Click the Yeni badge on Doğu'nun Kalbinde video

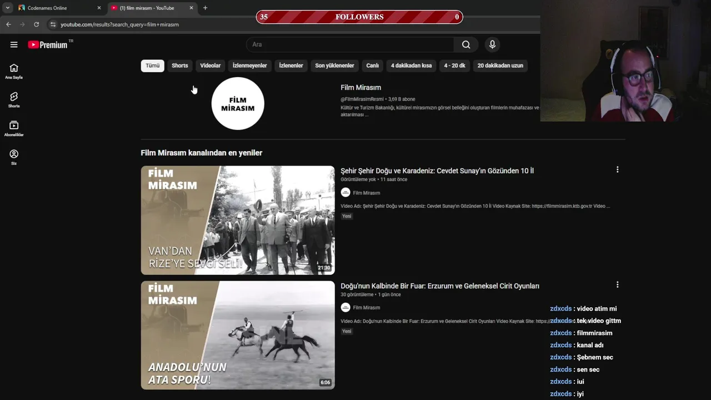347,331
